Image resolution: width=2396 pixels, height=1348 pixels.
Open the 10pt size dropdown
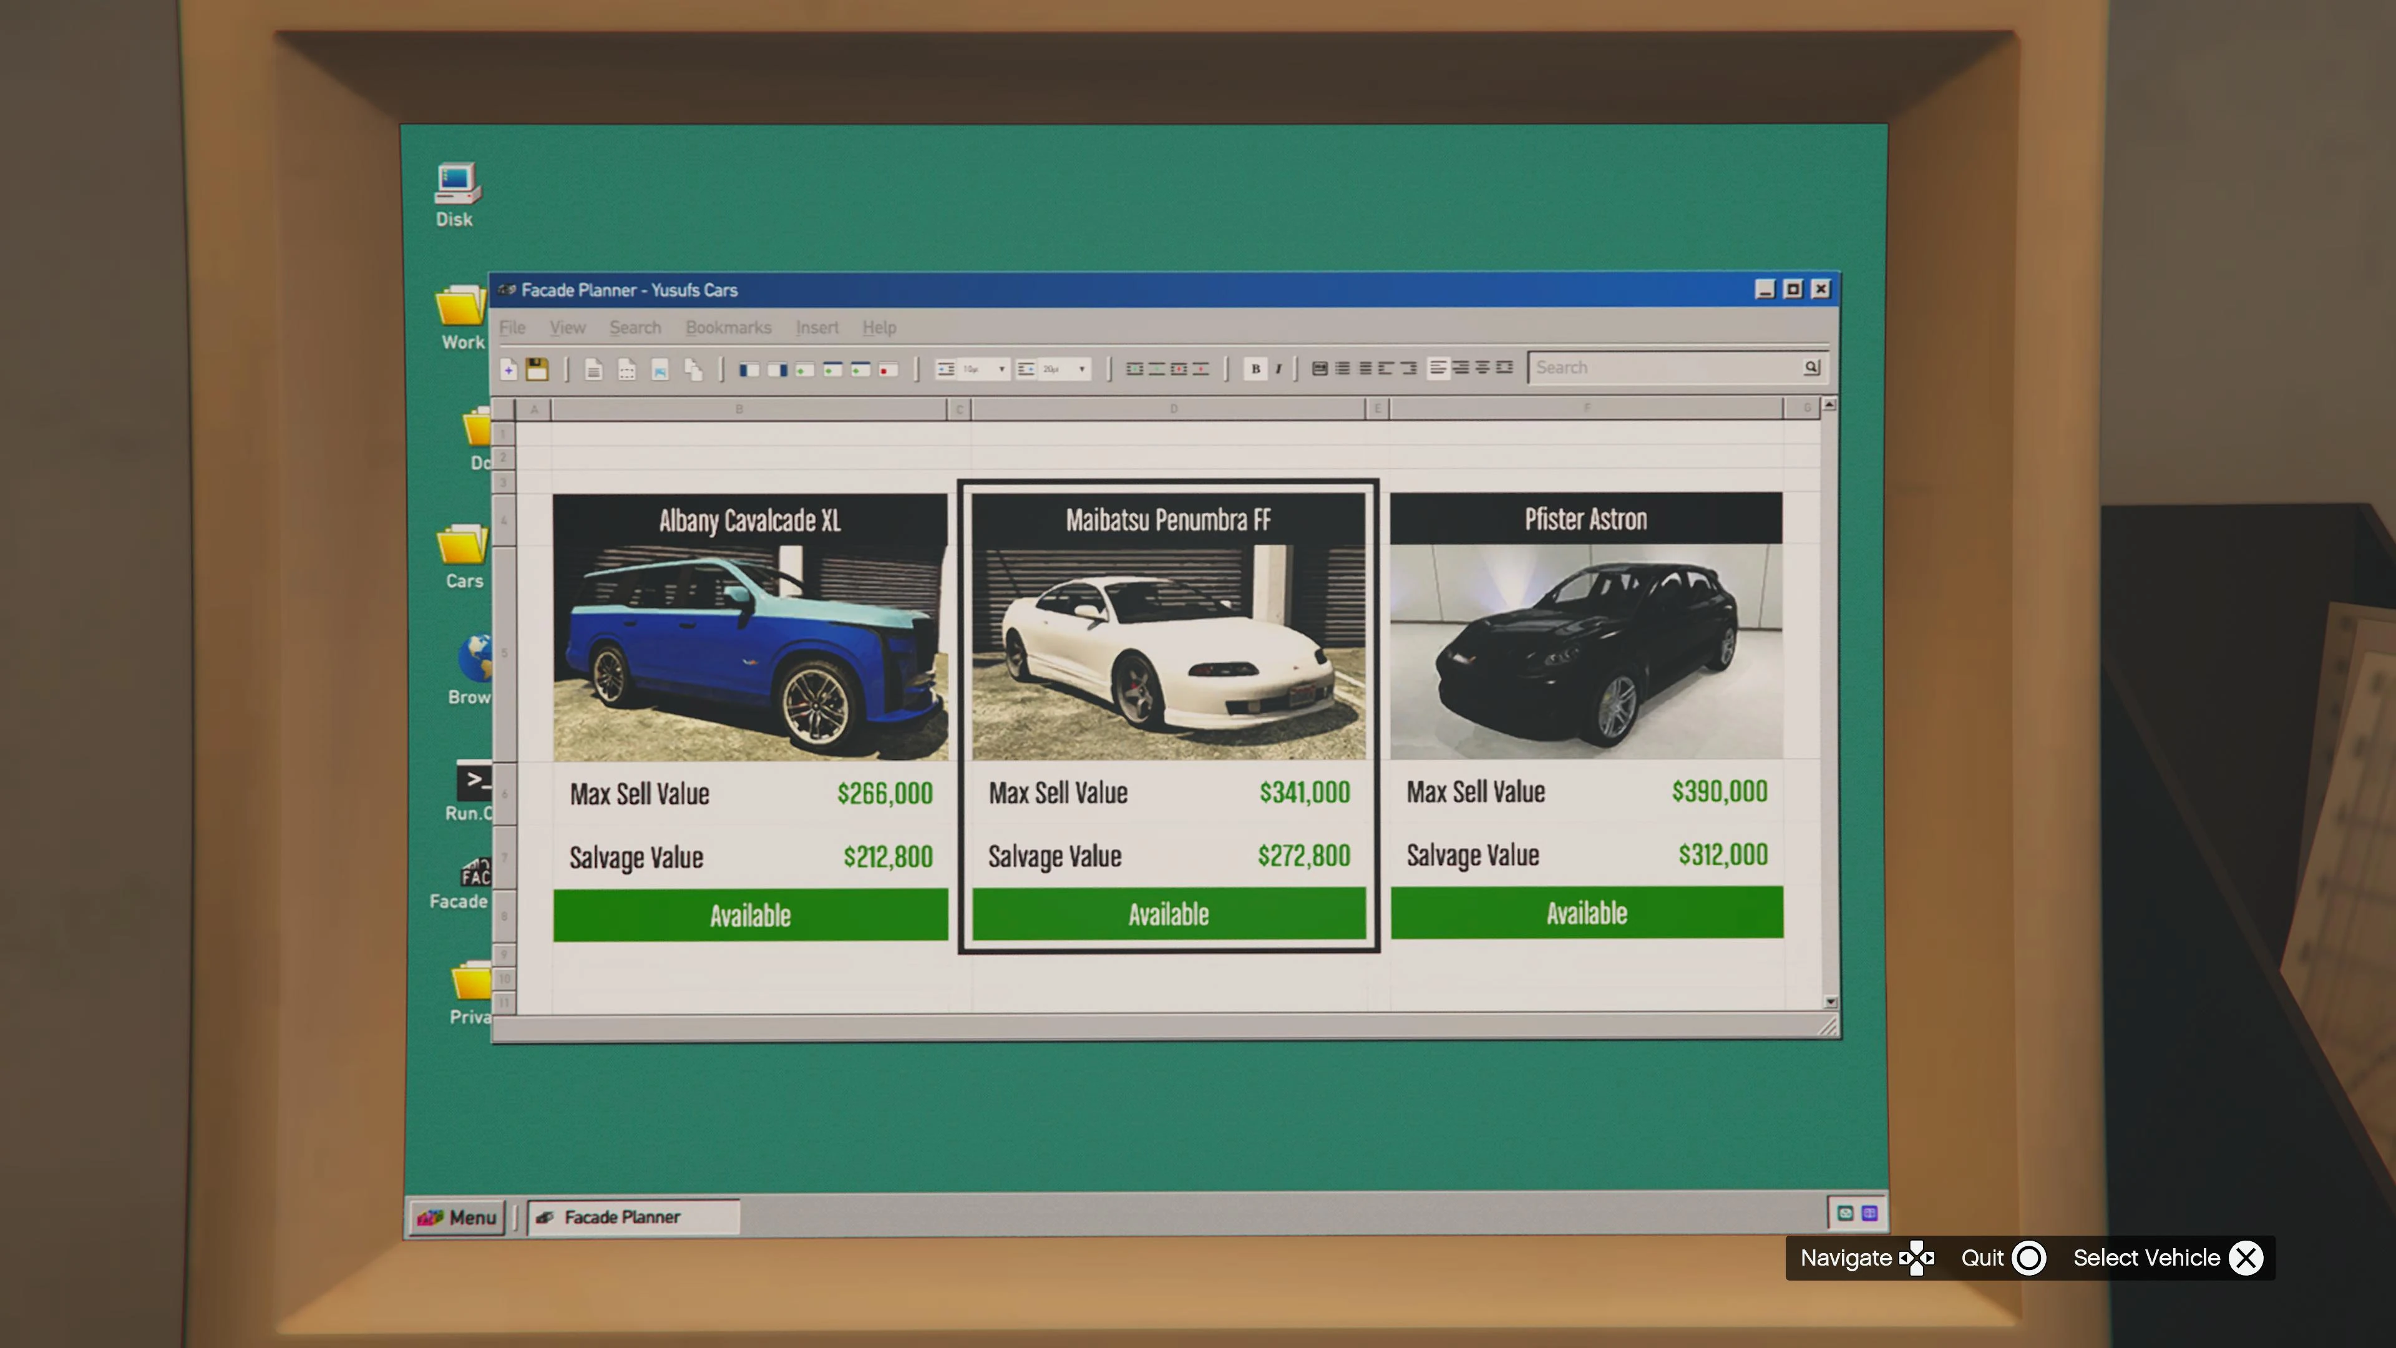pyautogui.click(x=1001, y=369)
